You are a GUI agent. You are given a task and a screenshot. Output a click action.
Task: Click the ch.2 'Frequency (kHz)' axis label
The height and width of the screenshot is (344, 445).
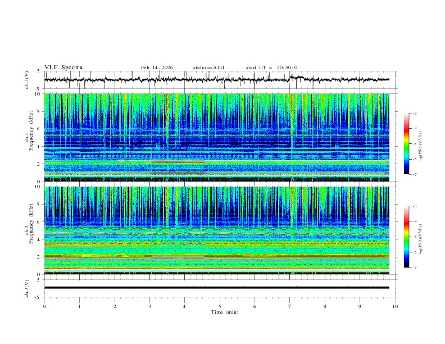pos(31,223)
